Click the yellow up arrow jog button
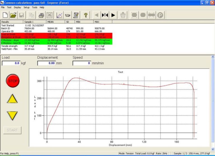The height and width of the screenshot is (156, 215). pyautogui.click(x=12, y=99)
